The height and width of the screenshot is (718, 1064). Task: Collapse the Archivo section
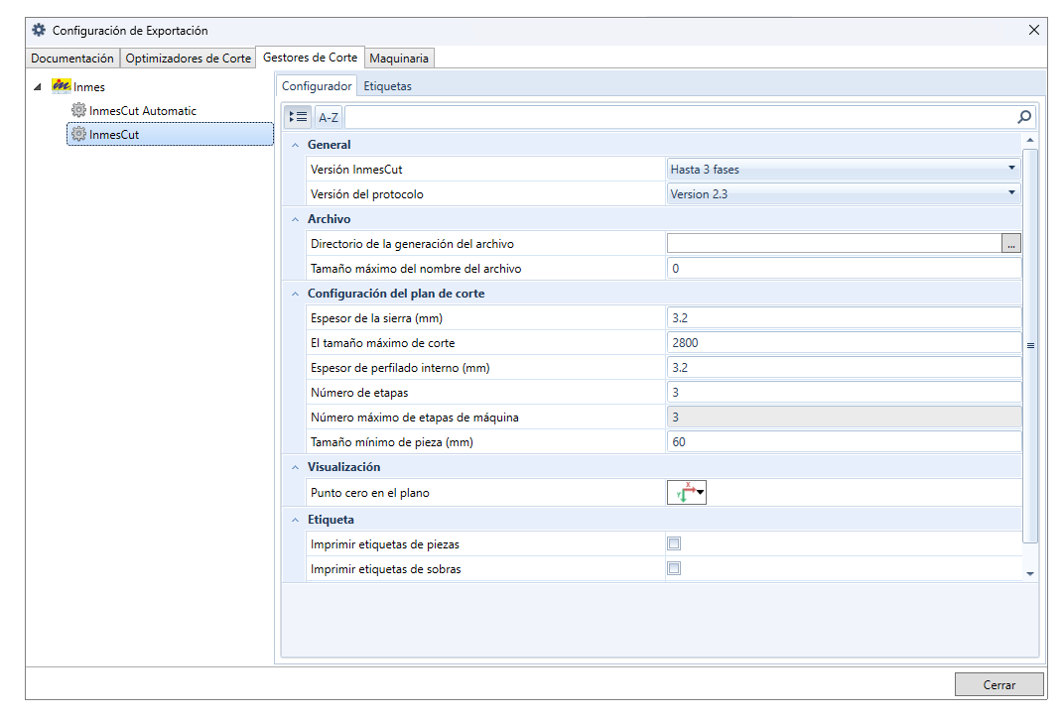tap(295, 219)
